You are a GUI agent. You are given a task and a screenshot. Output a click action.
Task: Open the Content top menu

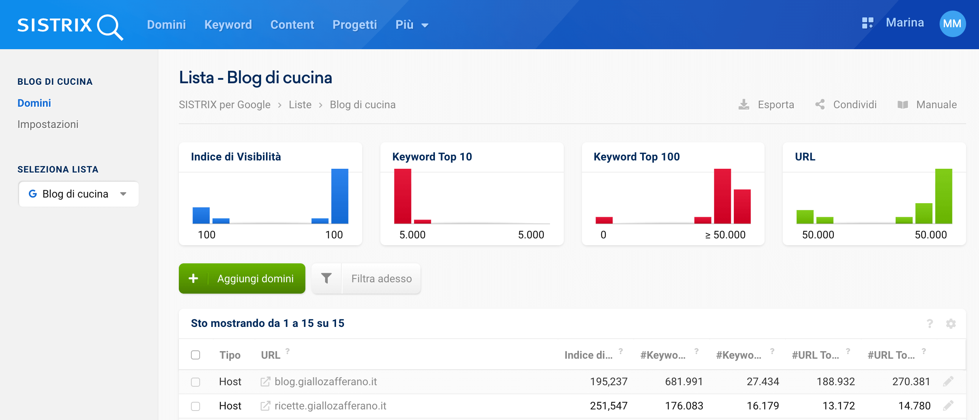(x=292, y=25)
